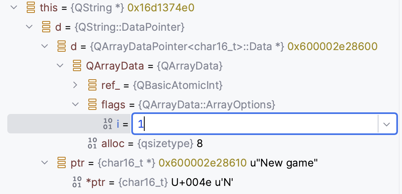Click the struct icon beside ptr
This screenshot has height=194, width=402.
(x=62, y=163)
